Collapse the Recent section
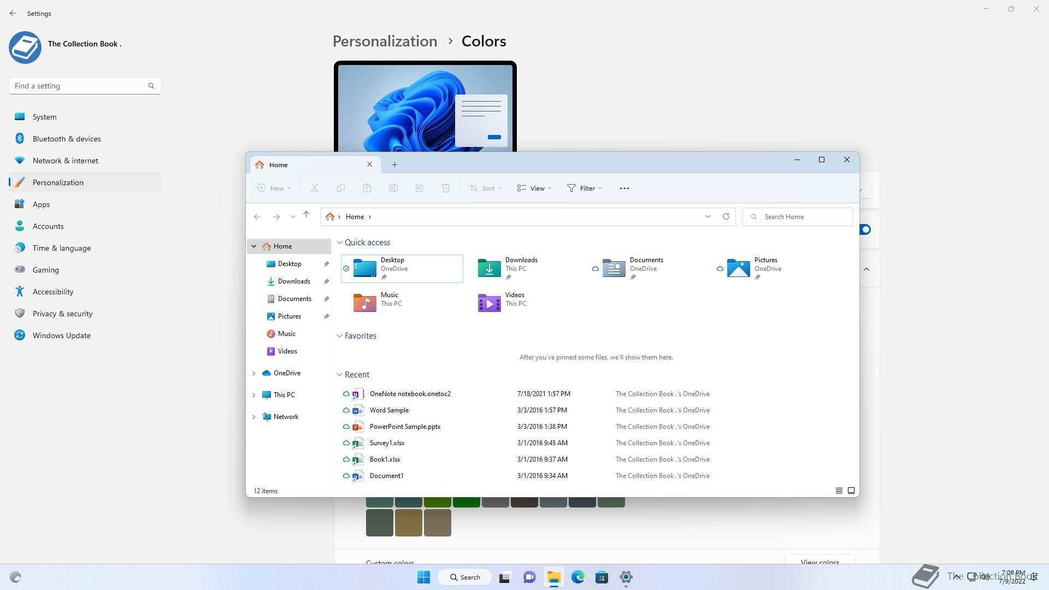 tap(339, 375)
